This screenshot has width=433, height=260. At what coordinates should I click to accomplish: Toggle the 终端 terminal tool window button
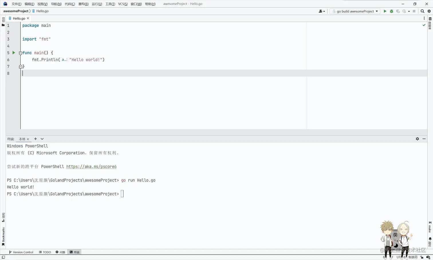[x=75, y=252]
